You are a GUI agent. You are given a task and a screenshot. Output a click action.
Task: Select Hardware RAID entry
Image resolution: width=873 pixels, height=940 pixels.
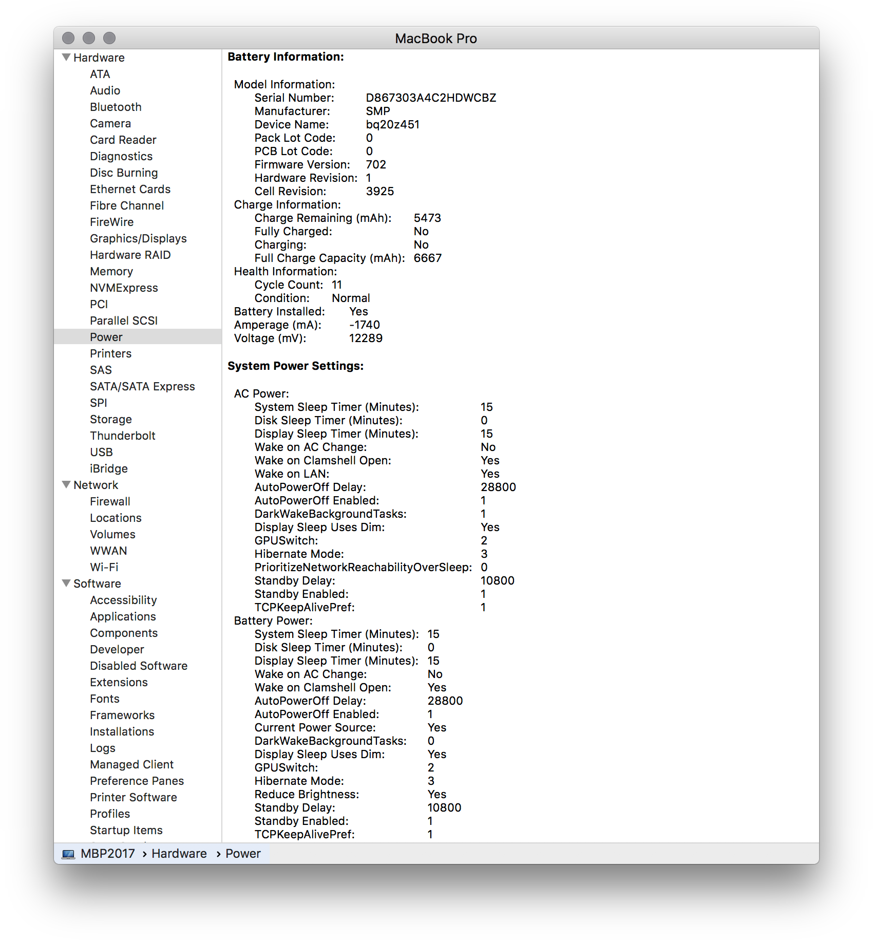coord(130,255)
